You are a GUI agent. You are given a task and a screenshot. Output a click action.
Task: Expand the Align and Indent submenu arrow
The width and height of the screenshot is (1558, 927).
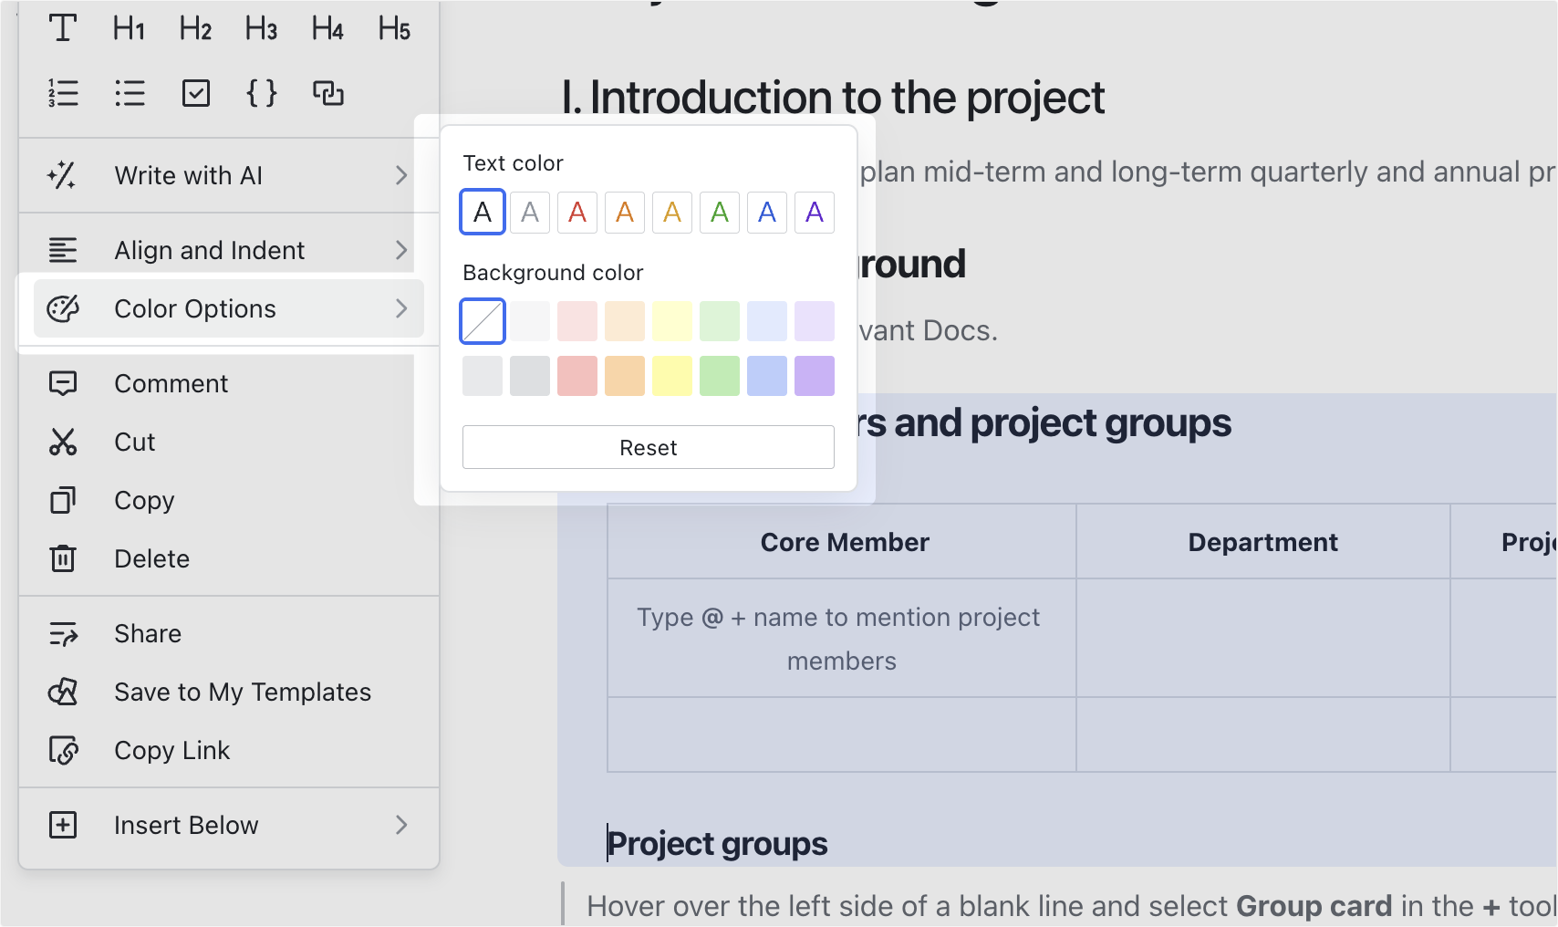click(401, 250)
